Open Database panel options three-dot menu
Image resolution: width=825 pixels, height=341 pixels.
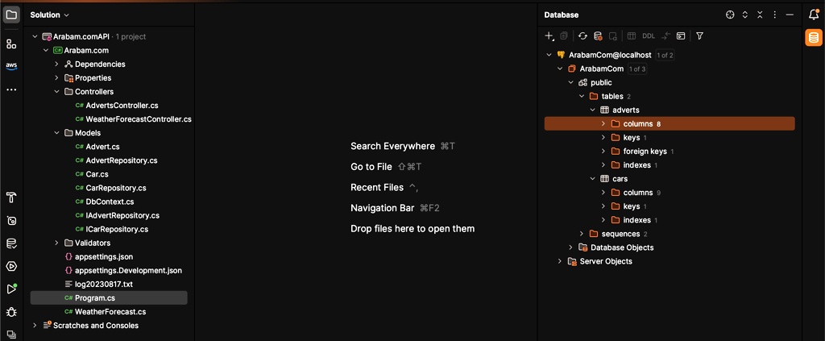click(x=774, y=15)
